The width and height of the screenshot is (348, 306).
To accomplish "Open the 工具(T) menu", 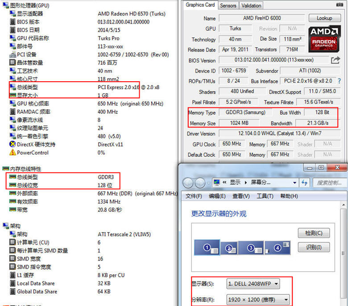I will 265,196.
